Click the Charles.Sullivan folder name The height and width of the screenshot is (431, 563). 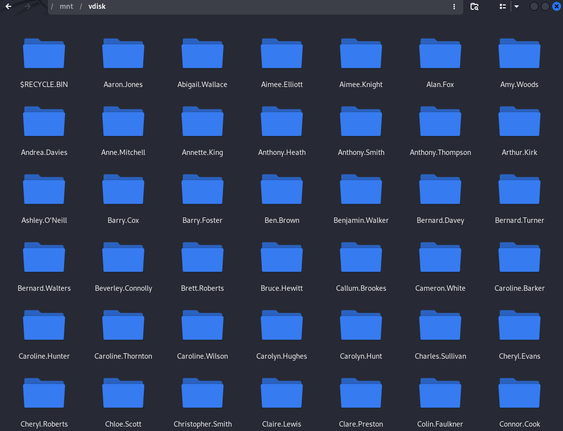click(440, 356)
